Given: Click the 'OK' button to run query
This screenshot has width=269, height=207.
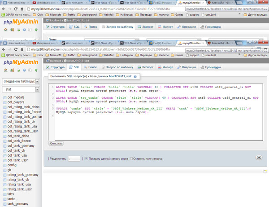Looking at the screenshot, I should [259, 158].
